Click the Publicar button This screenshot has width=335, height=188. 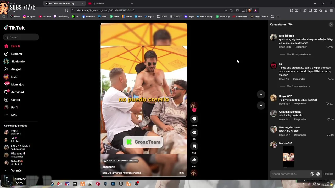[x=328, y=174]
